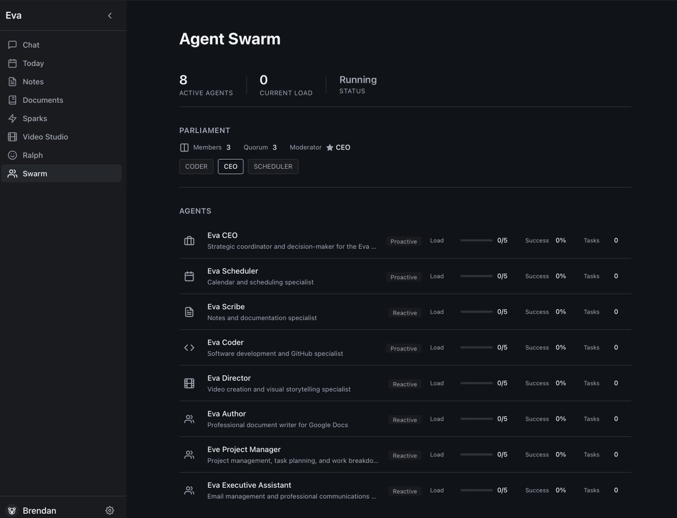This screenshot has width=677, height=518.
Task: Click the 8 Active Agents stat
Action: (x=206, y=85)
